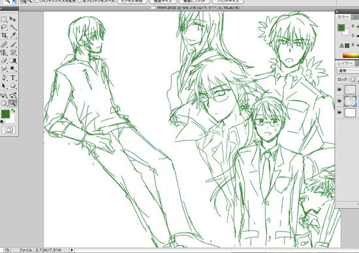
Task: Select the Eraser tool
Action: [5, 60]
